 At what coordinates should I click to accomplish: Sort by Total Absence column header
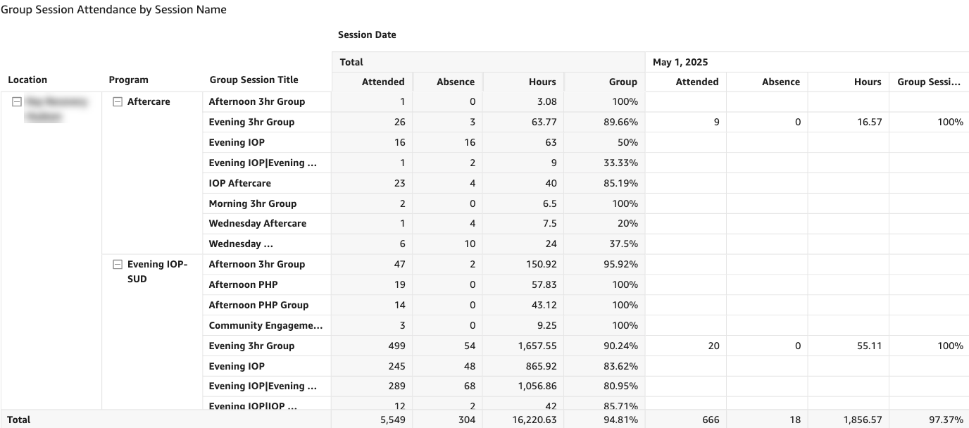456,82
